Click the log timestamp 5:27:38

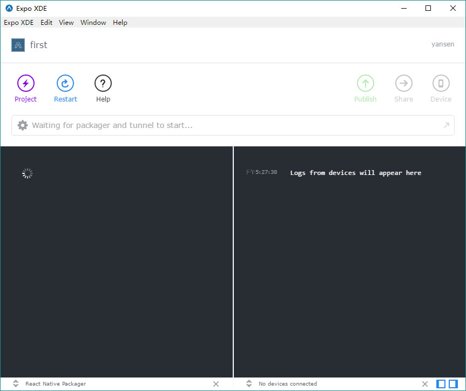[x=261, y=172]
